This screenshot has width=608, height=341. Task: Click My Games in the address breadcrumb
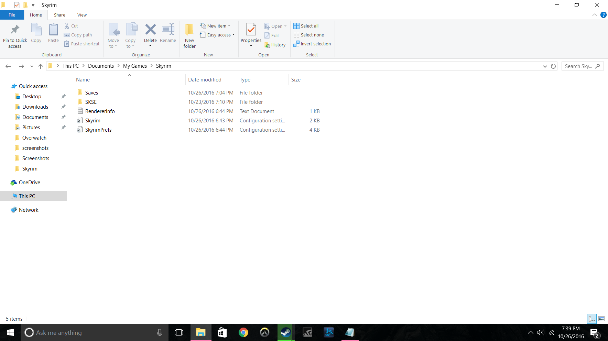[x=135, y=66]
